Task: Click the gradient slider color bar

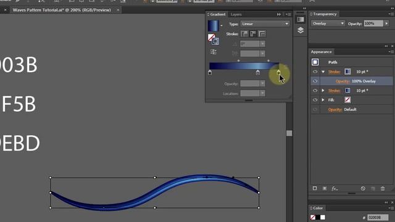Action: click(244, 66)
